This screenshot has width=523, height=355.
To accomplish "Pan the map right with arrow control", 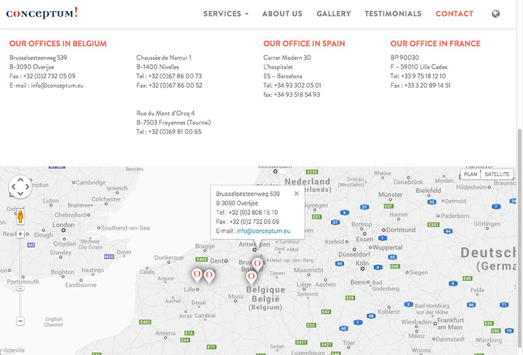I will pyautogui.click(x=27, y=187).
